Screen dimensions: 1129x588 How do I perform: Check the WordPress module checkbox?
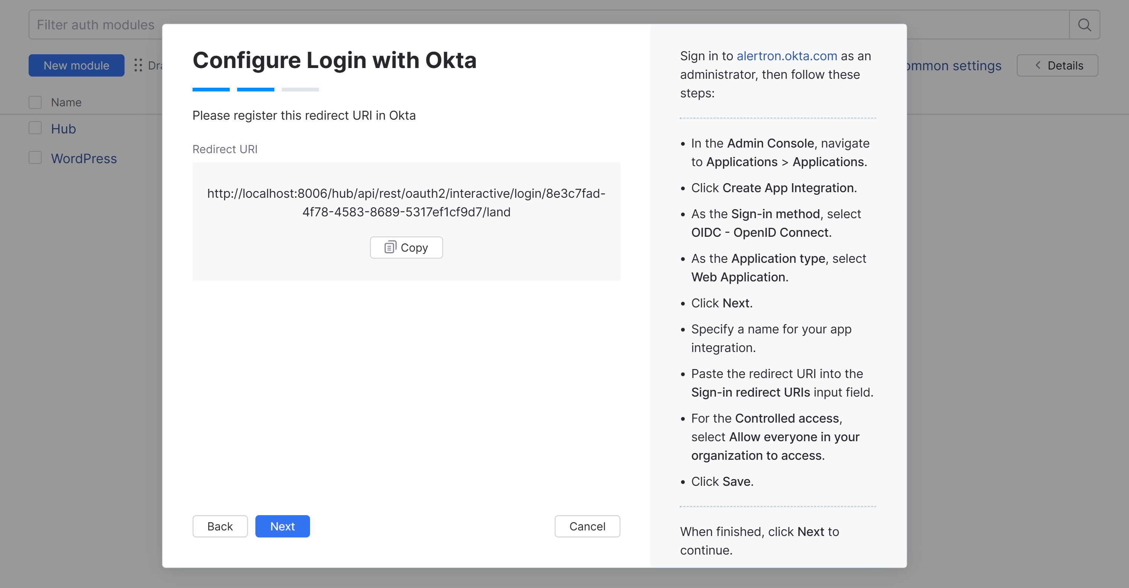point(35,158)
